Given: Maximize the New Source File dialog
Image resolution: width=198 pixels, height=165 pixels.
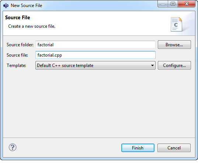Looking at the screenshot, I should pyautogui.click(x=173, y=4).
